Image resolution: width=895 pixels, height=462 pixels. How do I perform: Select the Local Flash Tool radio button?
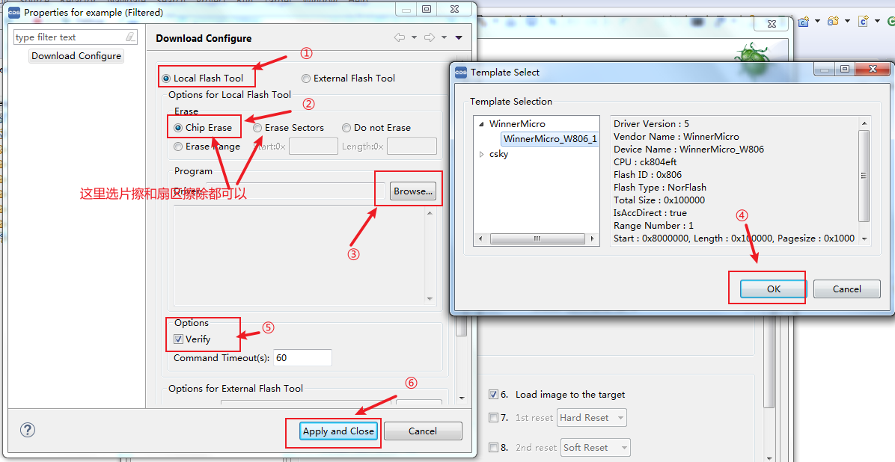[166, 78]
